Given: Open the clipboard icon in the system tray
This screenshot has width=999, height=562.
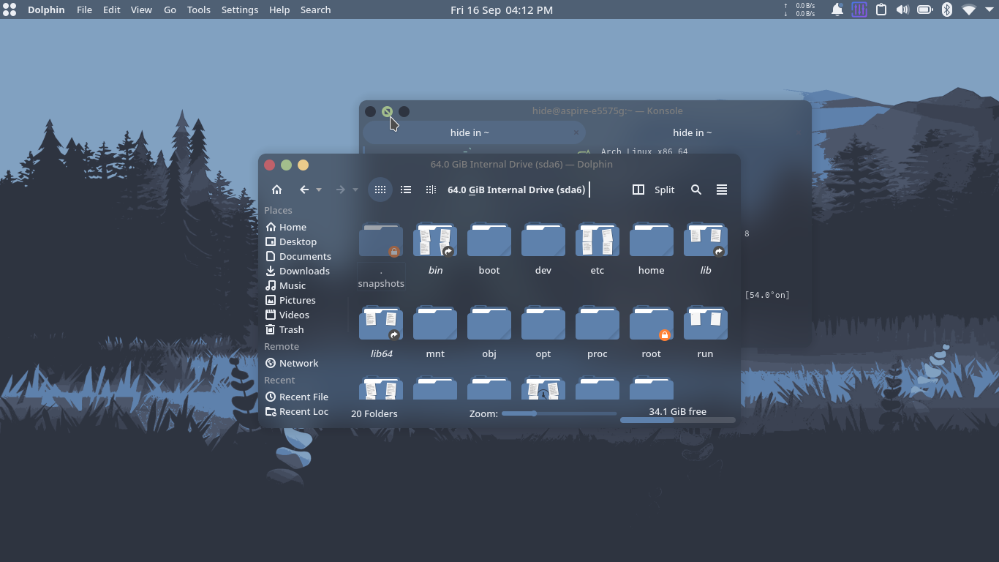Looking at the screenshot, I should 881,10.
